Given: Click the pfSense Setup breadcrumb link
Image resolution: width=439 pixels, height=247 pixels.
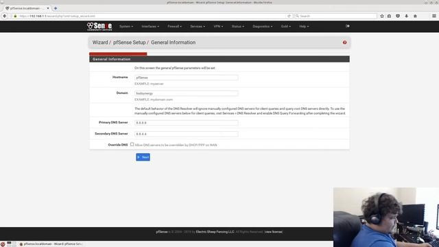Looking at the screenshot, I should (130, 43).
